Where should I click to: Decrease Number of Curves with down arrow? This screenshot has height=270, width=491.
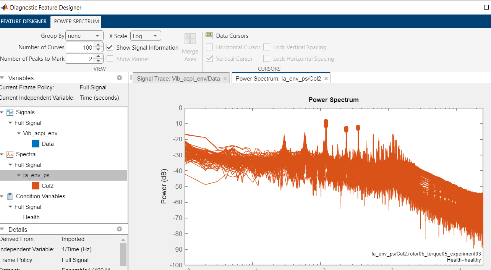pos(98,50)
